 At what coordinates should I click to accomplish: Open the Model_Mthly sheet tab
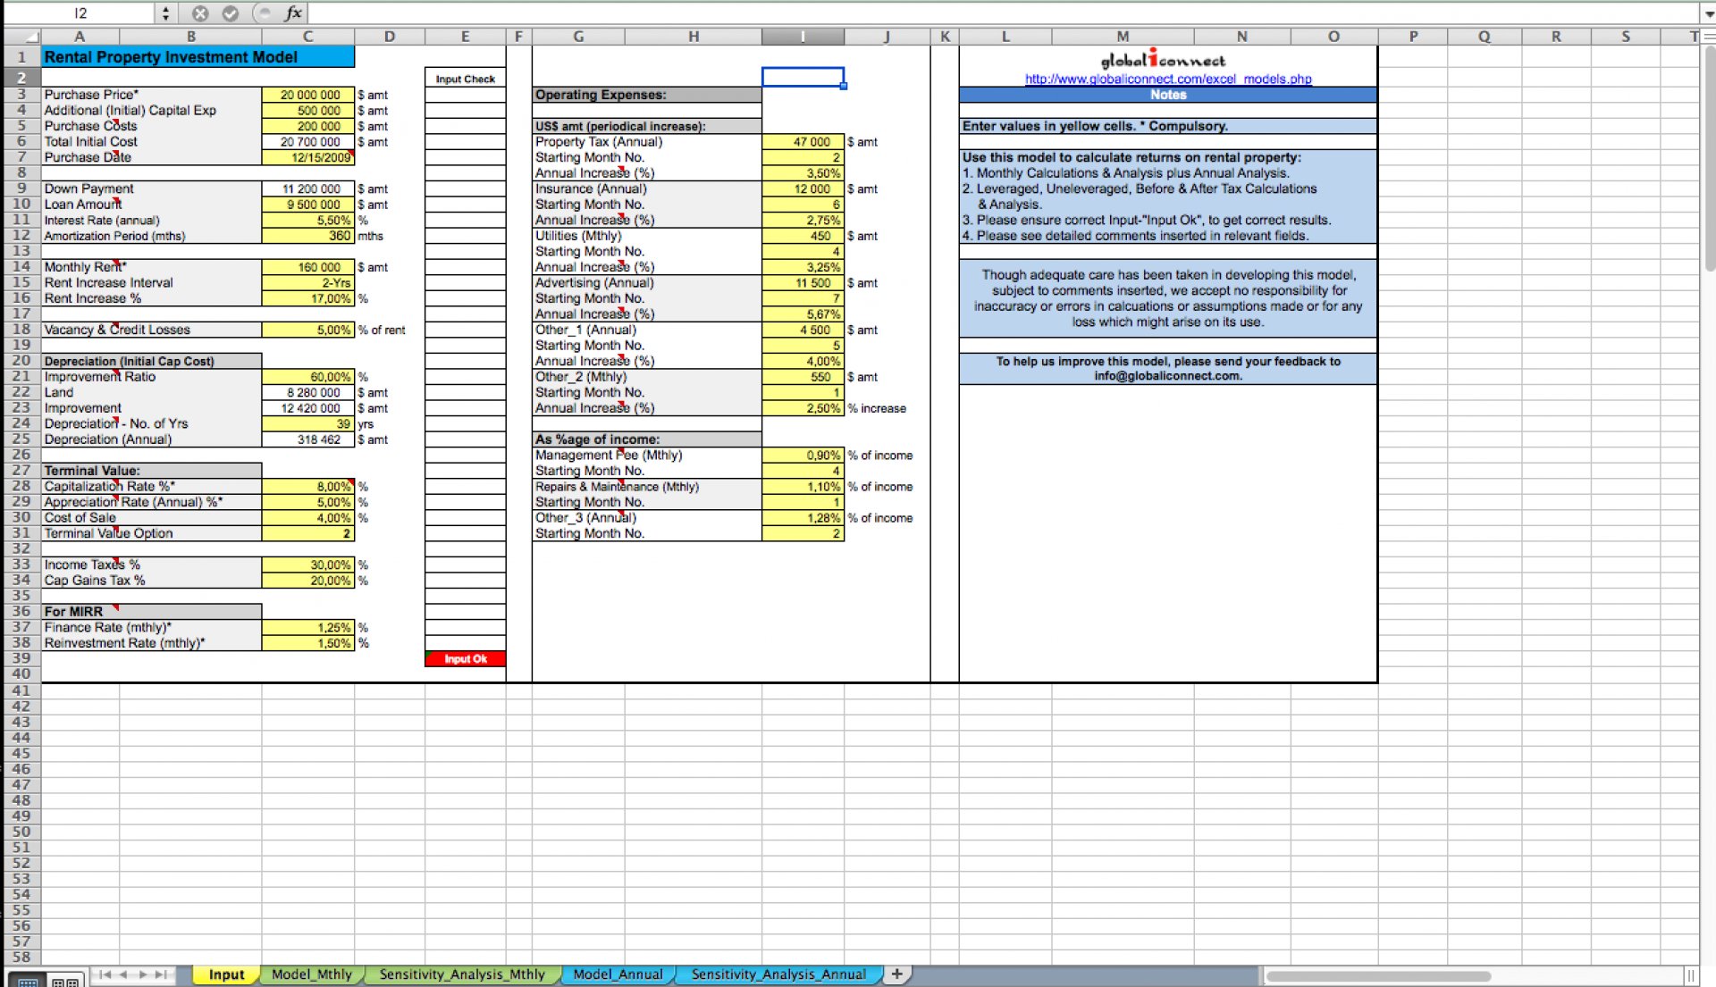coord(311,974)
